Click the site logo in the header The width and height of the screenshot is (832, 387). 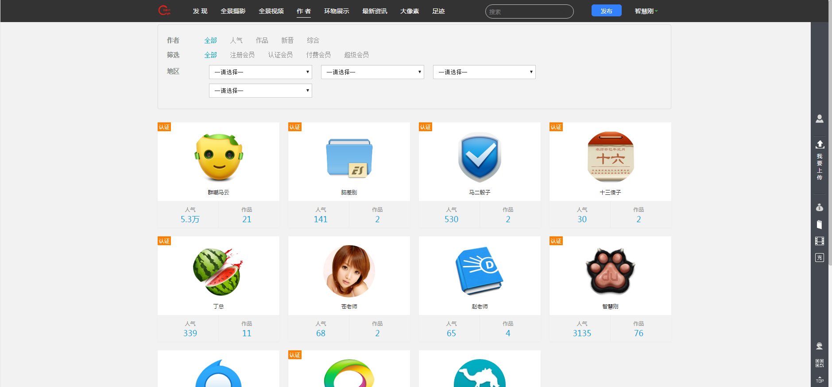164,11
